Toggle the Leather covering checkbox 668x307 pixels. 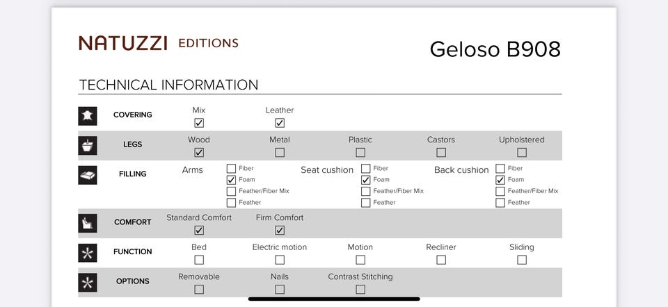[x=280, y=123]
